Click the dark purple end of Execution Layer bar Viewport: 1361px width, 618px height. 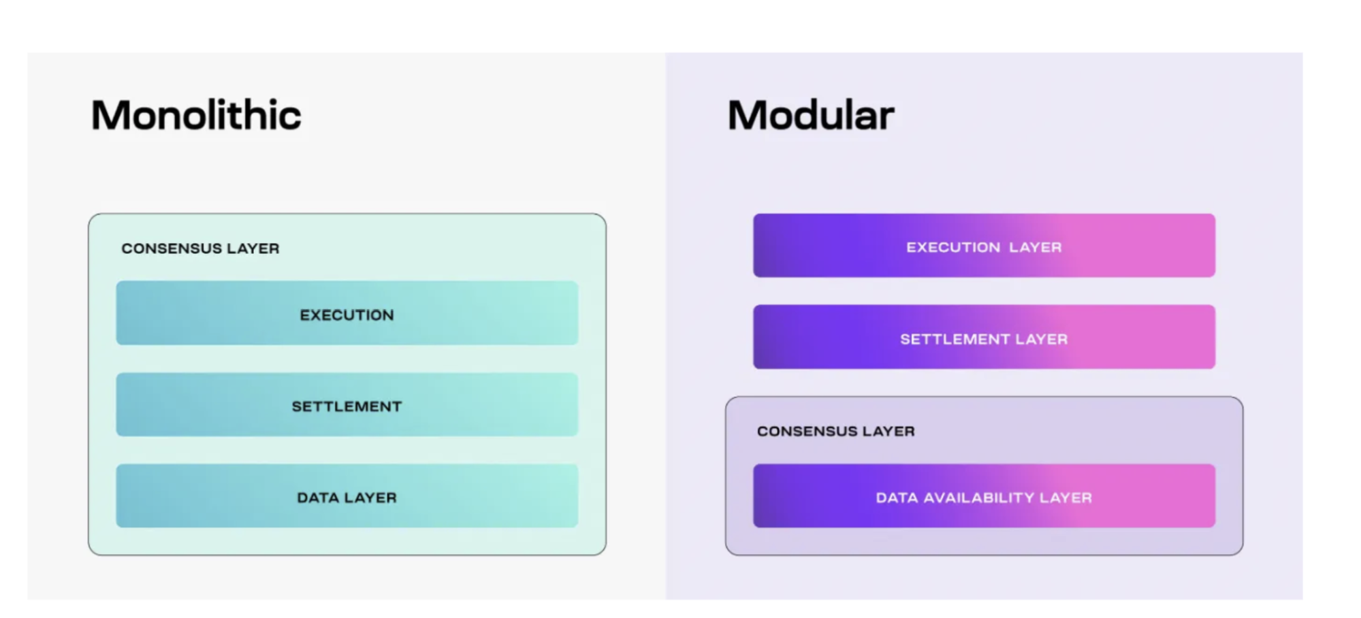(x=776, y=246)
